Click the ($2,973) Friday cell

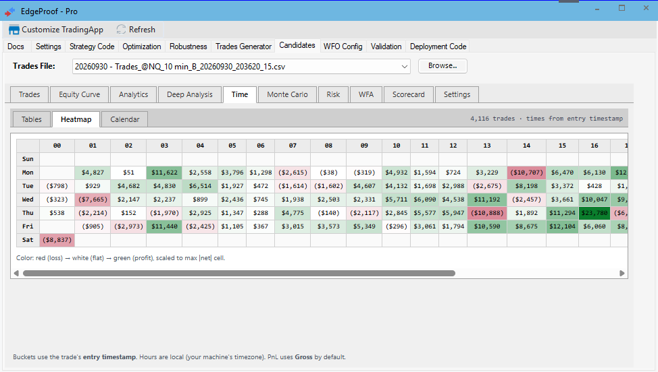tap(128, 226)
